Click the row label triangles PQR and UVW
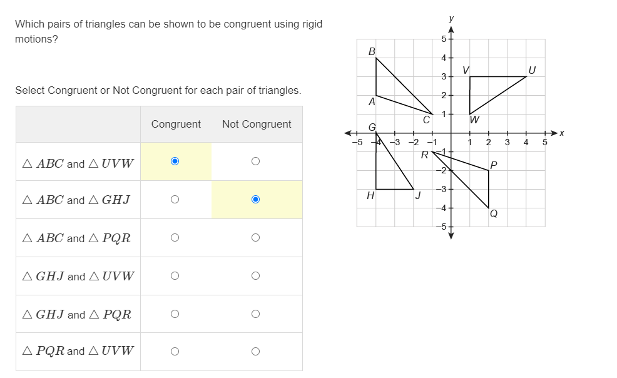The image size is (617, 378). [x=78, y=351]
